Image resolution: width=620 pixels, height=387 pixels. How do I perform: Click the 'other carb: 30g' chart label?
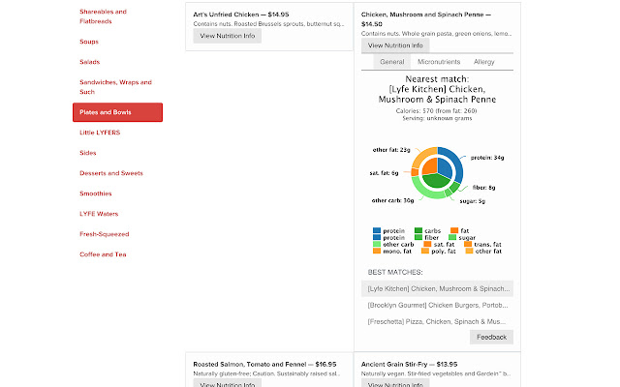tap(392, 200)
